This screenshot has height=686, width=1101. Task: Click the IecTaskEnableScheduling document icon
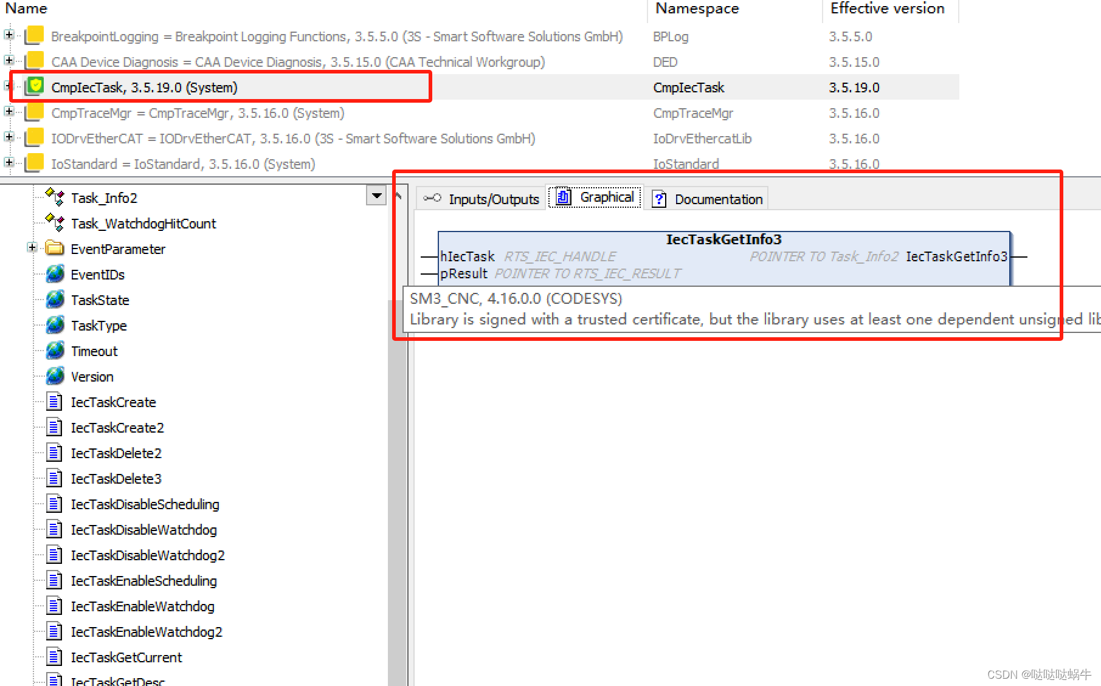[x=55, y=580]
